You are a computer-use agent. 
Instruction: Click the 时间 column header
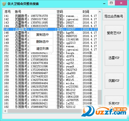90,12
